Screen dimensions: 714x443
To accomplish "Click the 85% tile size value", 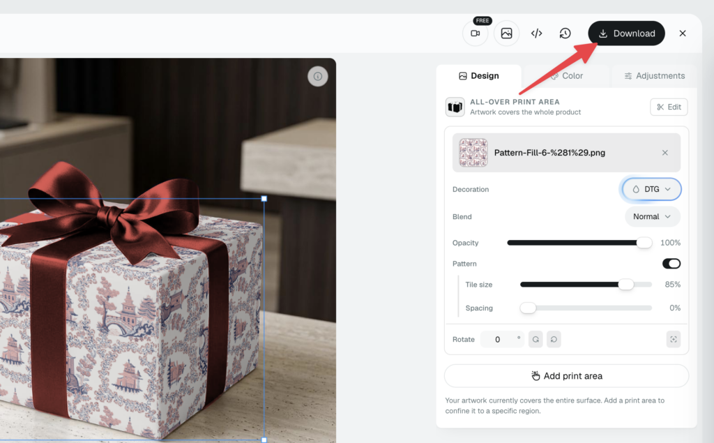I will [673, 285].
